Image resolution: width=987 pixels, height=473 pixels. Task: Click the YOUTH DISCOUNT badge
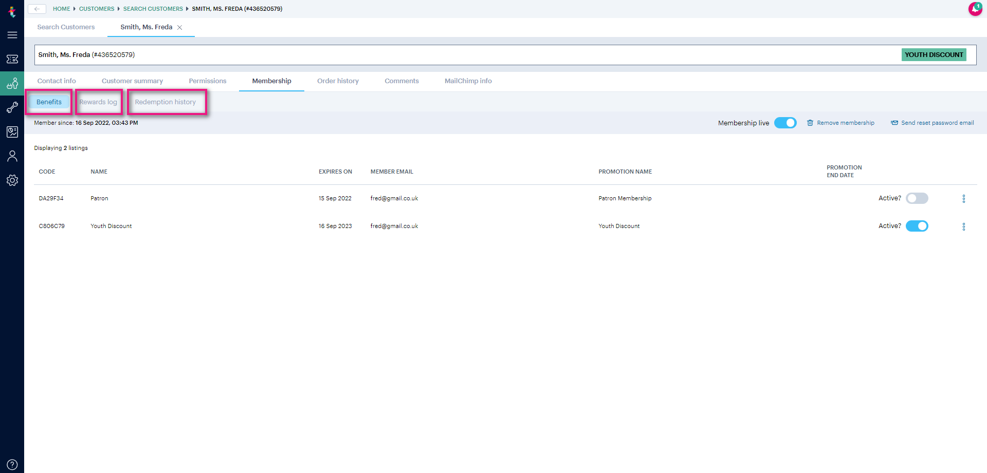(934, 55)
